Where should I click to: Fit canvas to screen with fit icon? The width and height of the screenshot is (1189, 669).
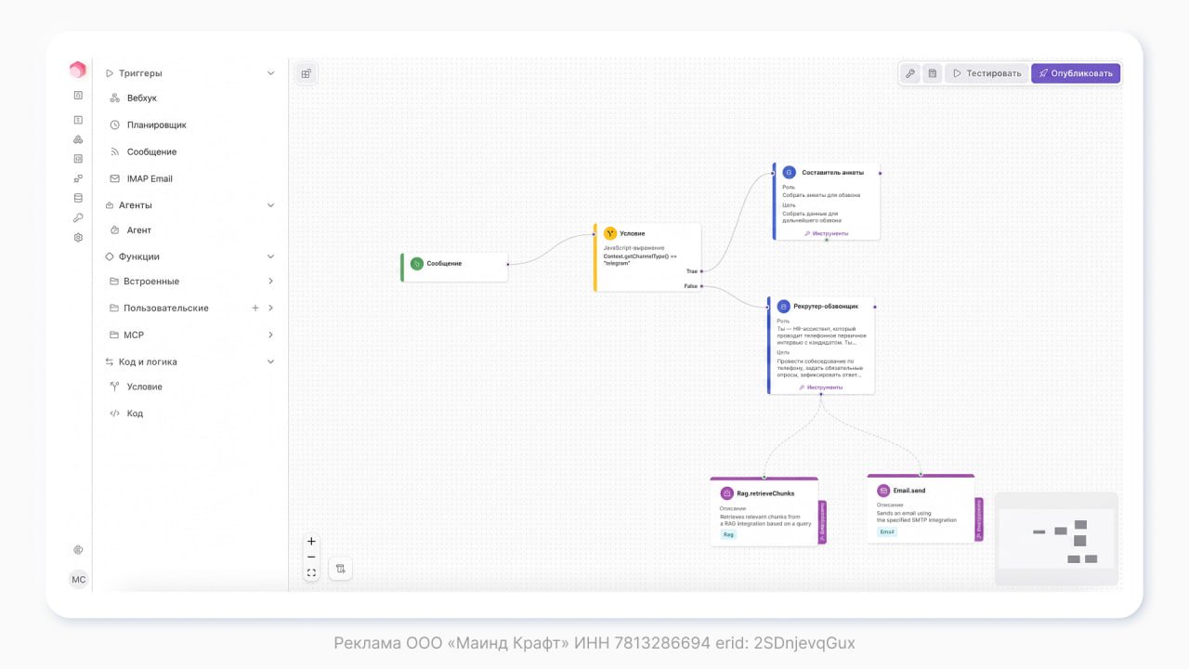[311, 572]
